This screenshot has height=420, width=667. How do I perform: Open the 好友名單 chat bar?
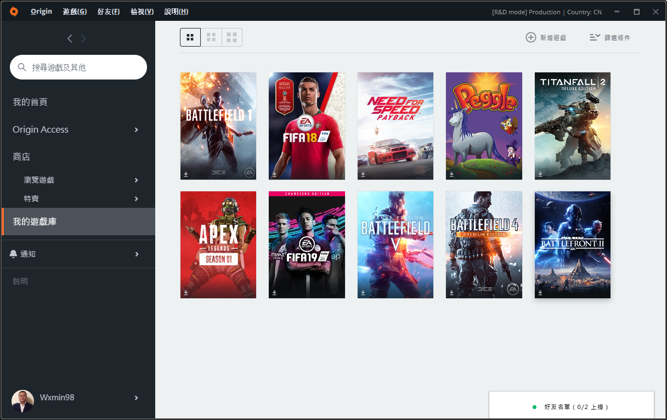click(572, 406)
